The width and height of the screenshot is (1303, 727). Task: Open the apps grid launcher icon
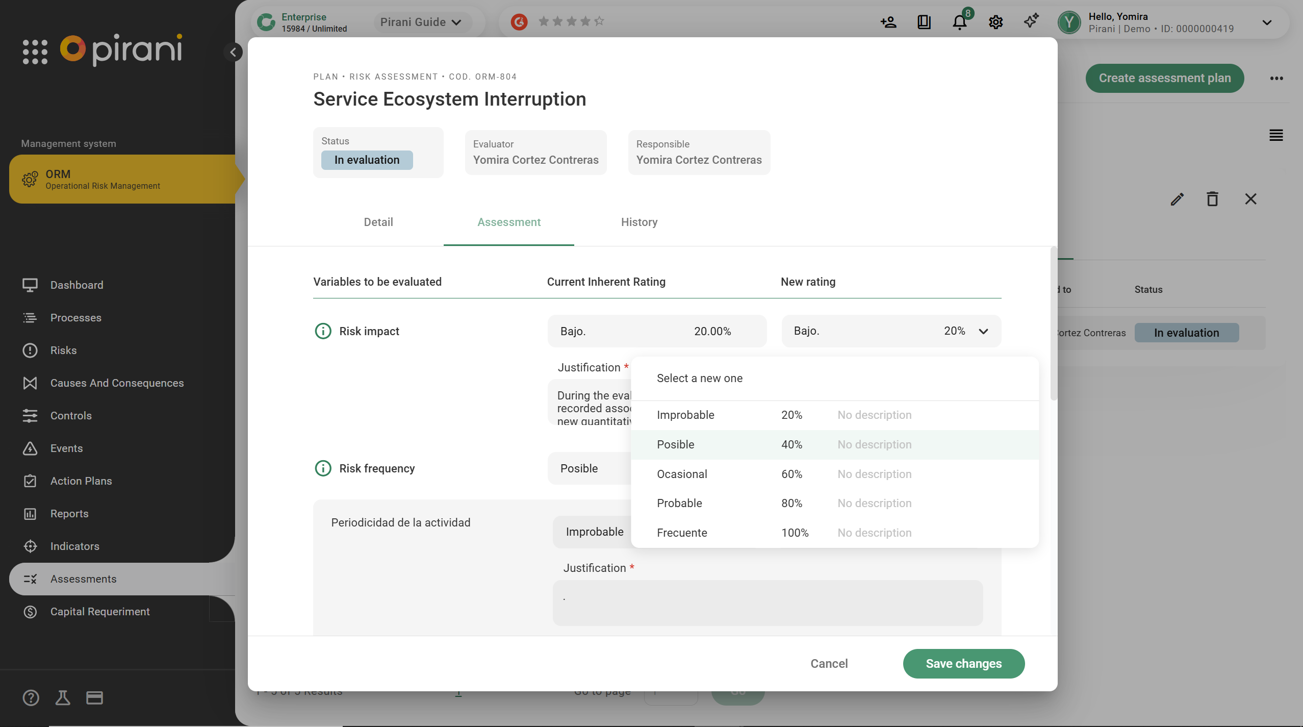(x=35, y=52)
